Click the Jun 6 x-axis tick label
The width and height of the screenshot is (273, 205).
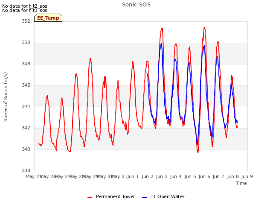[x=204, y=176]
